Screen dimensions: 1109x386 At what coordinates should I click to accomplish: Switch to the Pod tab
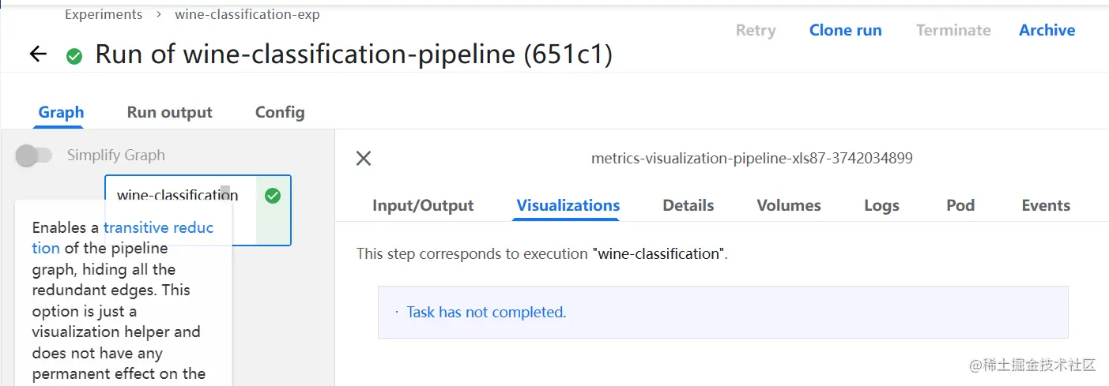[960, 205]
